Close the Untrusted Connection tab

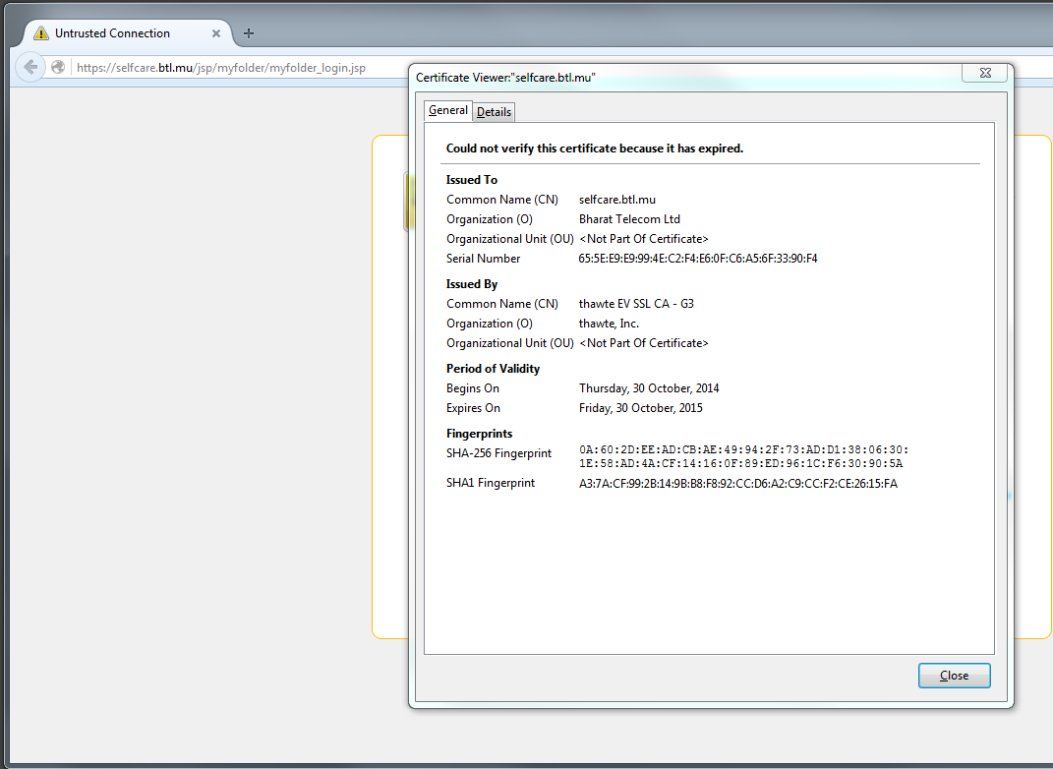pos(216,33)
